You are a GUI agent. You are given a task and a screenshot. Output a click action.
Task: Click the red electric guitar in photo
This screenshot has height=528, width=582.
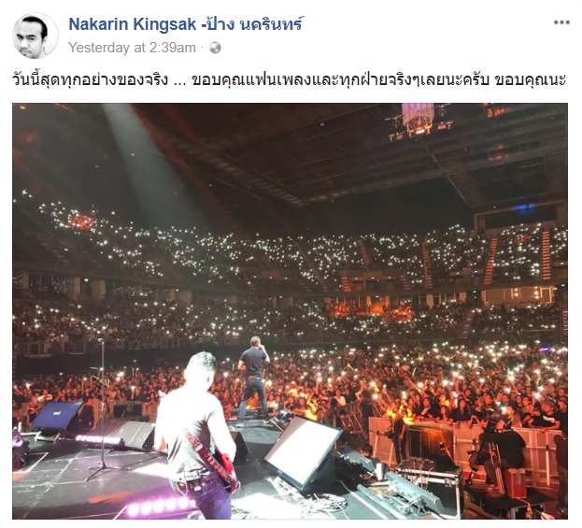[213, 461]
